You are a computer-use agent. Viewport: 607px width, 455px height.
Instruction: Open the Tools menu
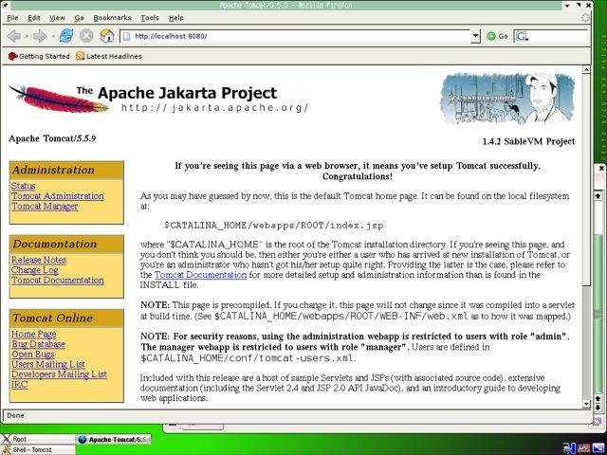pyautogui.click(x=150, y=18)
